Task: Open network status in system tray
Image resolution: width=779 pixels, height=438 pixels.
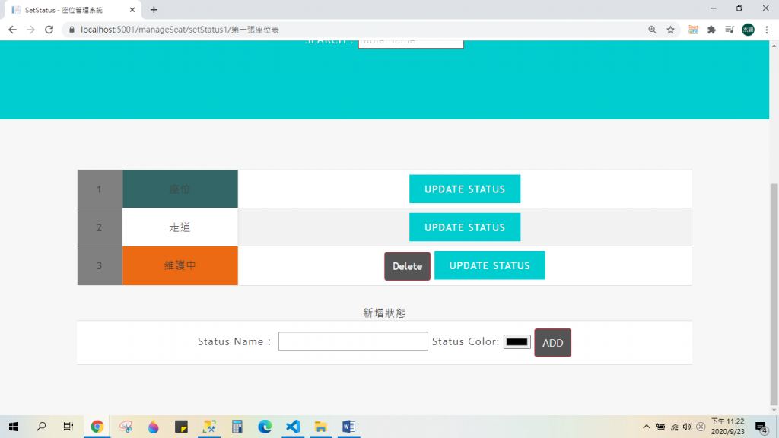Action: pos(674,427)
